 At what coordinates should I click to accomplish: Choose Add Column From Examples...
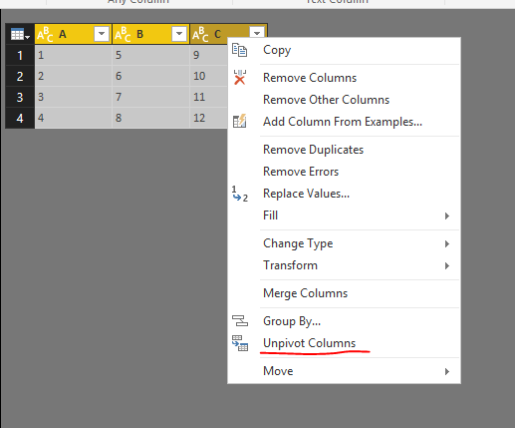[x=344, y=122]
